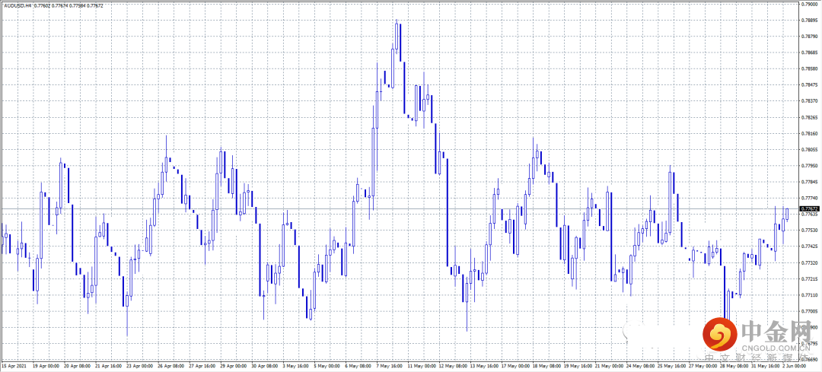Click the horizontal current price line
Image resolution: width=822 pixels, height=372 pixels.
(398, 209)
